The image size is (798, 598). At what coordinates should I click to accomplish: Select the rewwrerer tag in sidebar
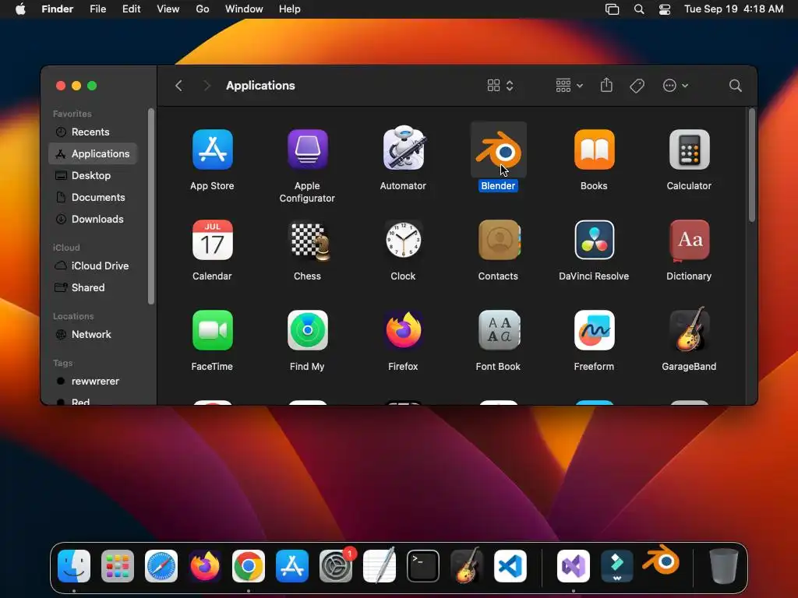pyautogui.click(x=94, y=382)
